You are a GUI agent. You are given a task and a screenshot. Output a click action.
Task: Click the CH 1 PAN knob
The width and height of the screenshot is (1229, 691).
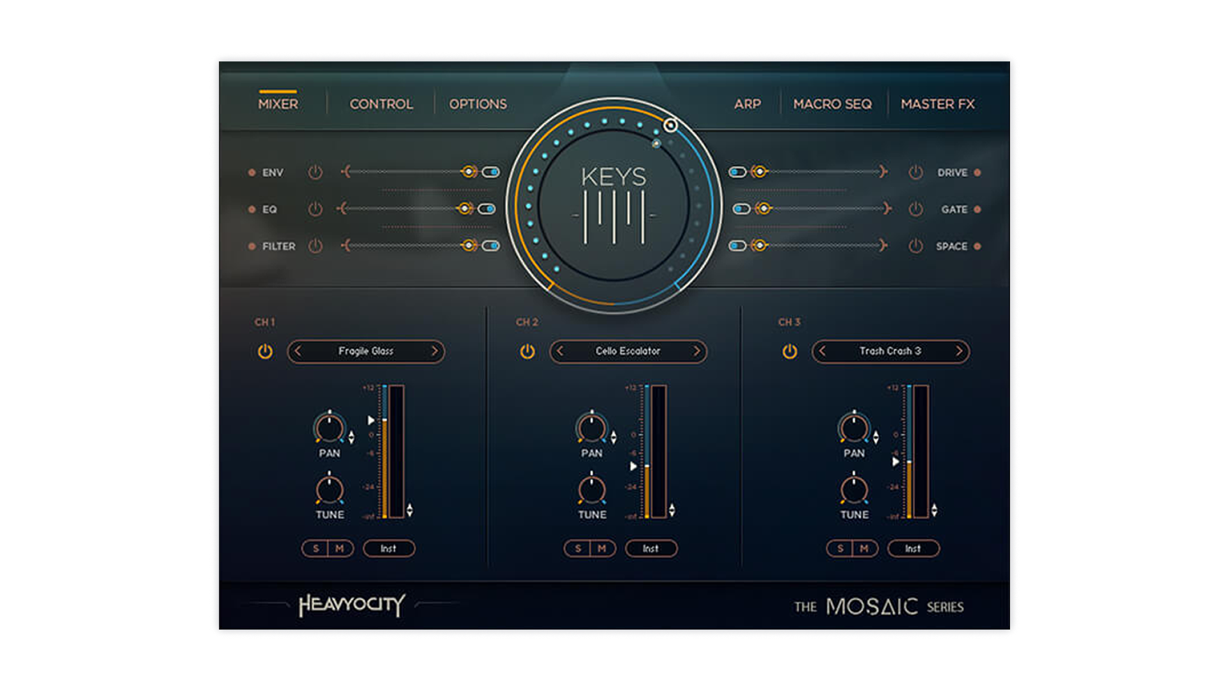[x=330, y=428]
